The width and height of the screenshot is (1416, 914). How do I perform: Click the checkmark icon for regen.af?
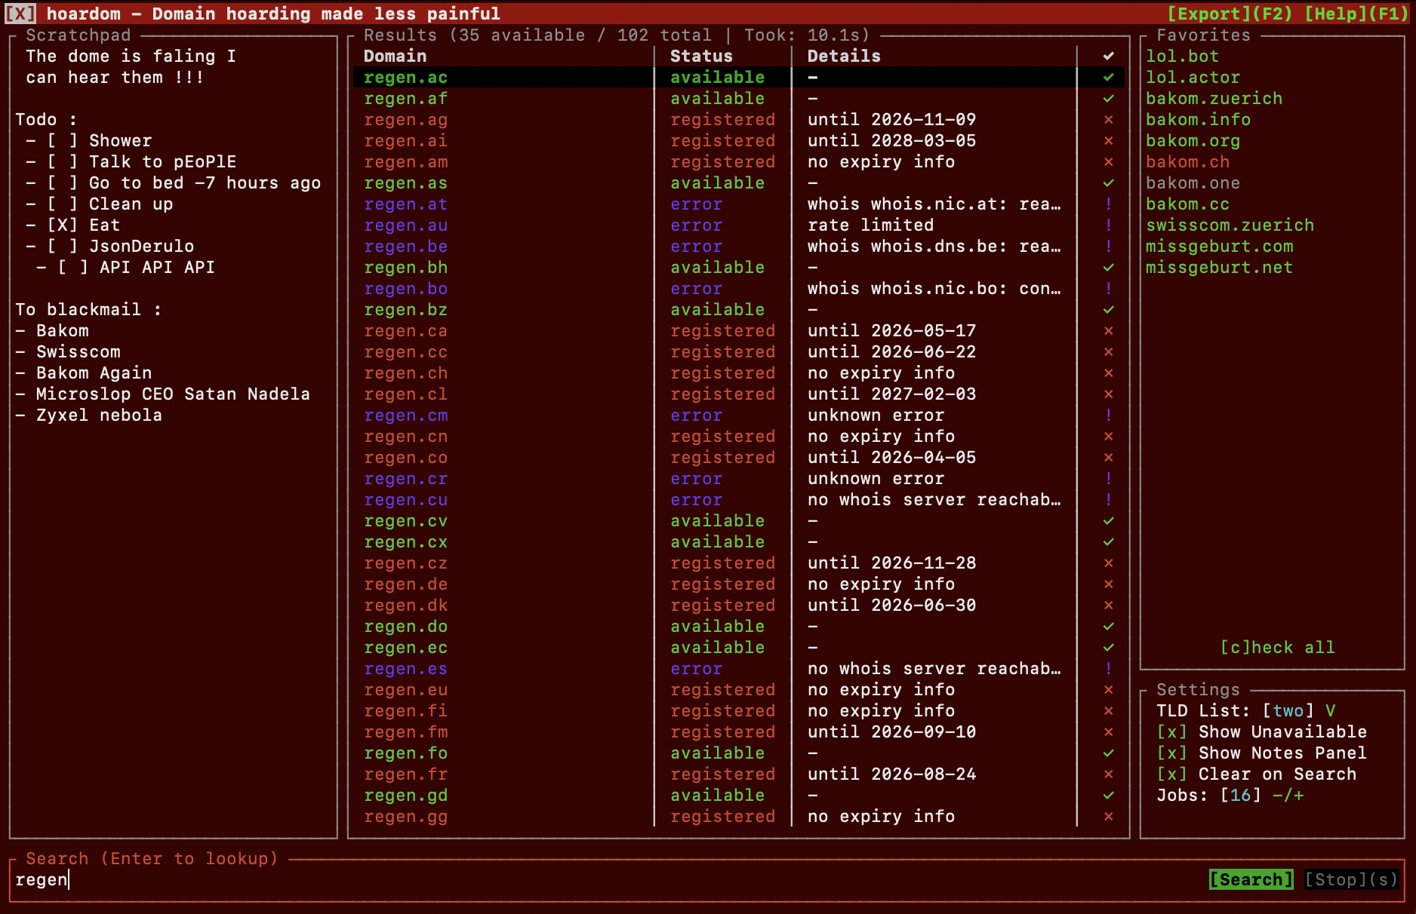point(1108,99)
